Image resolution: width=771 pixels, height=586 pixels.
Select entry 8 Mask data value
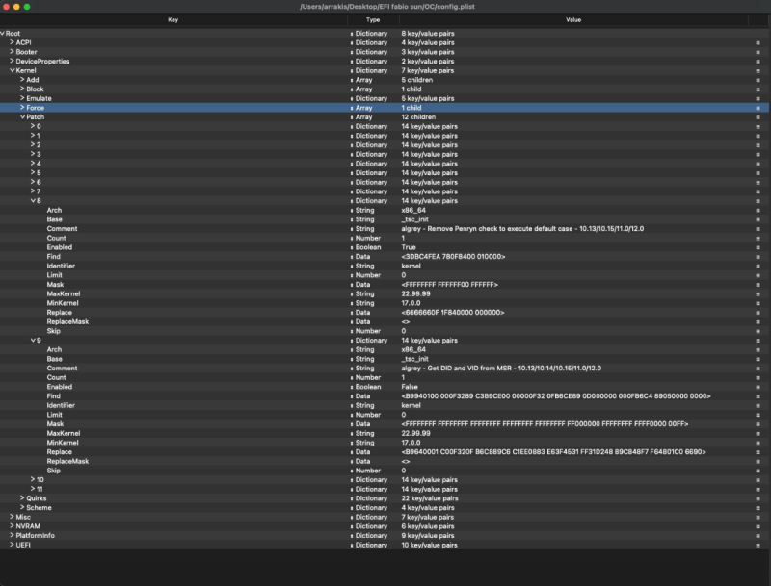point(449,285)
